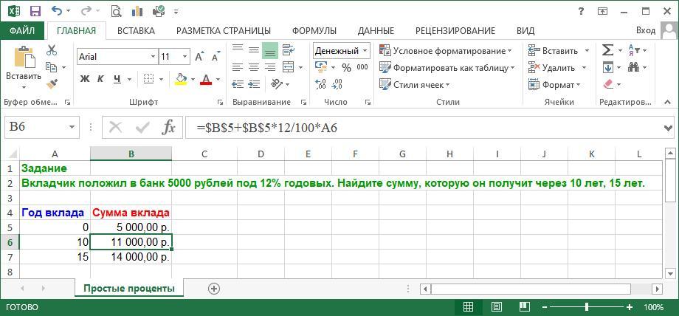Toggle bold Ж formatting
The width and height of the screenshot is (679, 316).
[x=85, y=79]
